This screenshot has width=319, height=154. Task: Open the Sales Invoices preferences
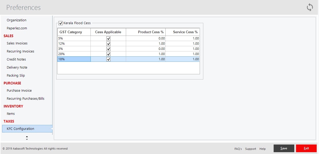[x=17, y=43]
